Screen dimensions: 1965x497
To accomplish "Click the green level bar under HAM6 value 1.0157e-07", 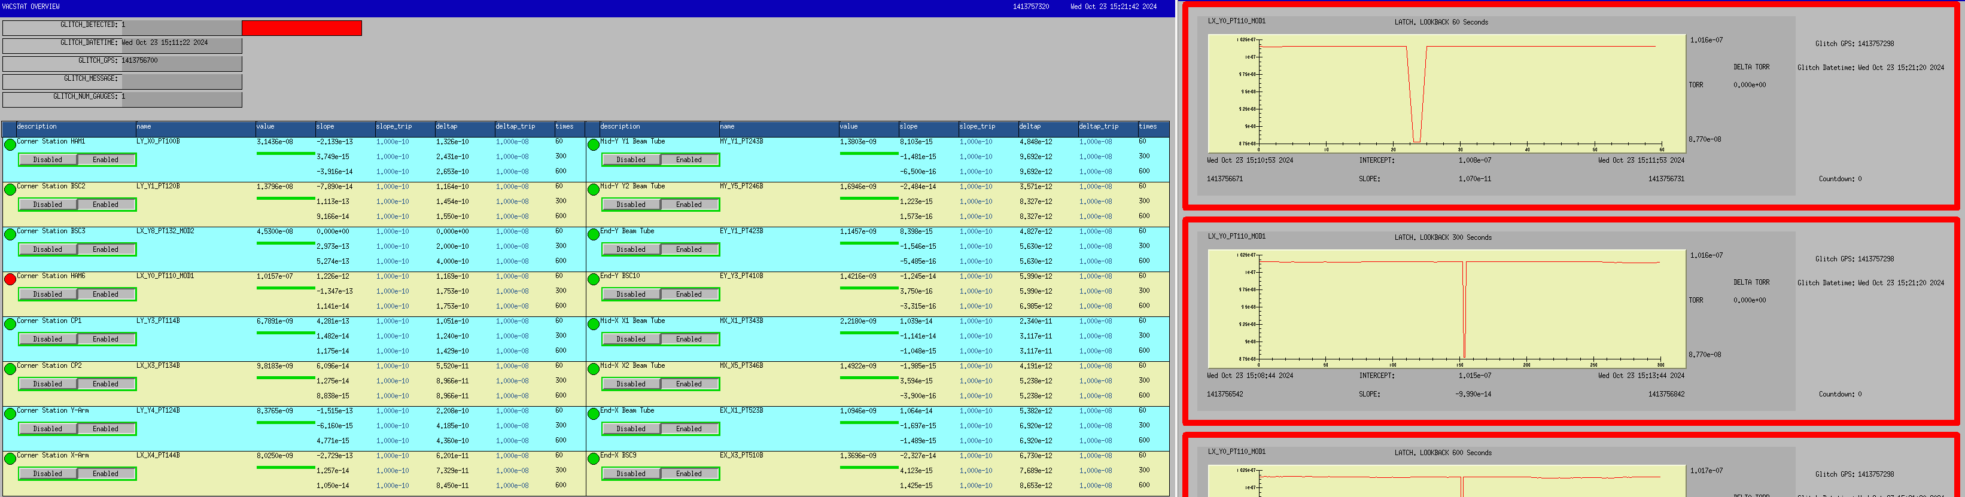I will coord(285,288).
